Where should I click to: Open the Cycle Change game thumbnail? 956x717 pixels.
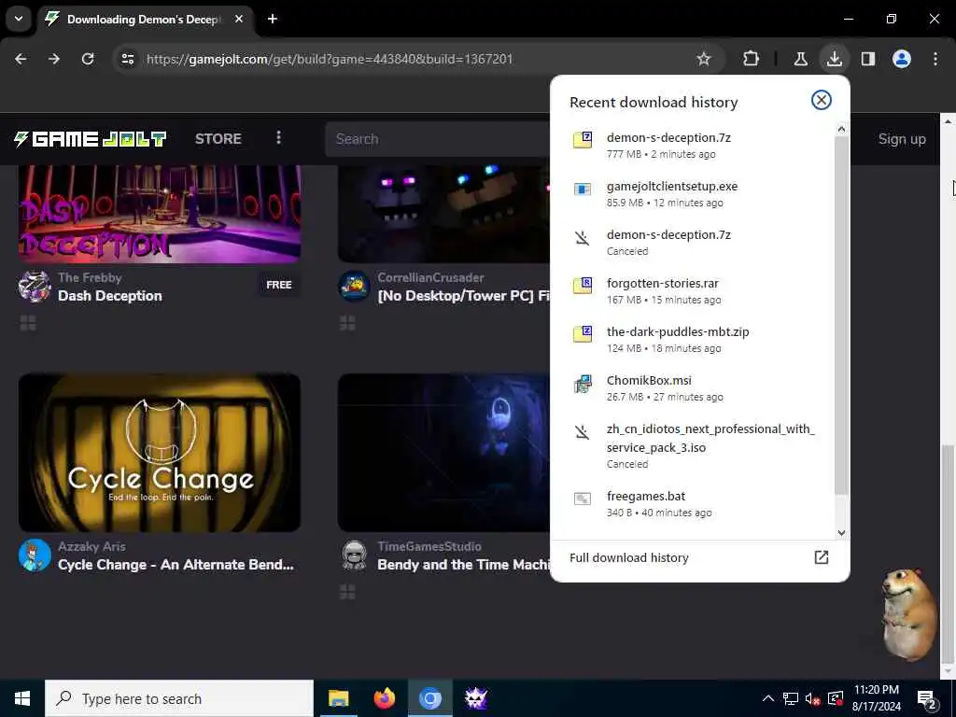pos(159,453)
